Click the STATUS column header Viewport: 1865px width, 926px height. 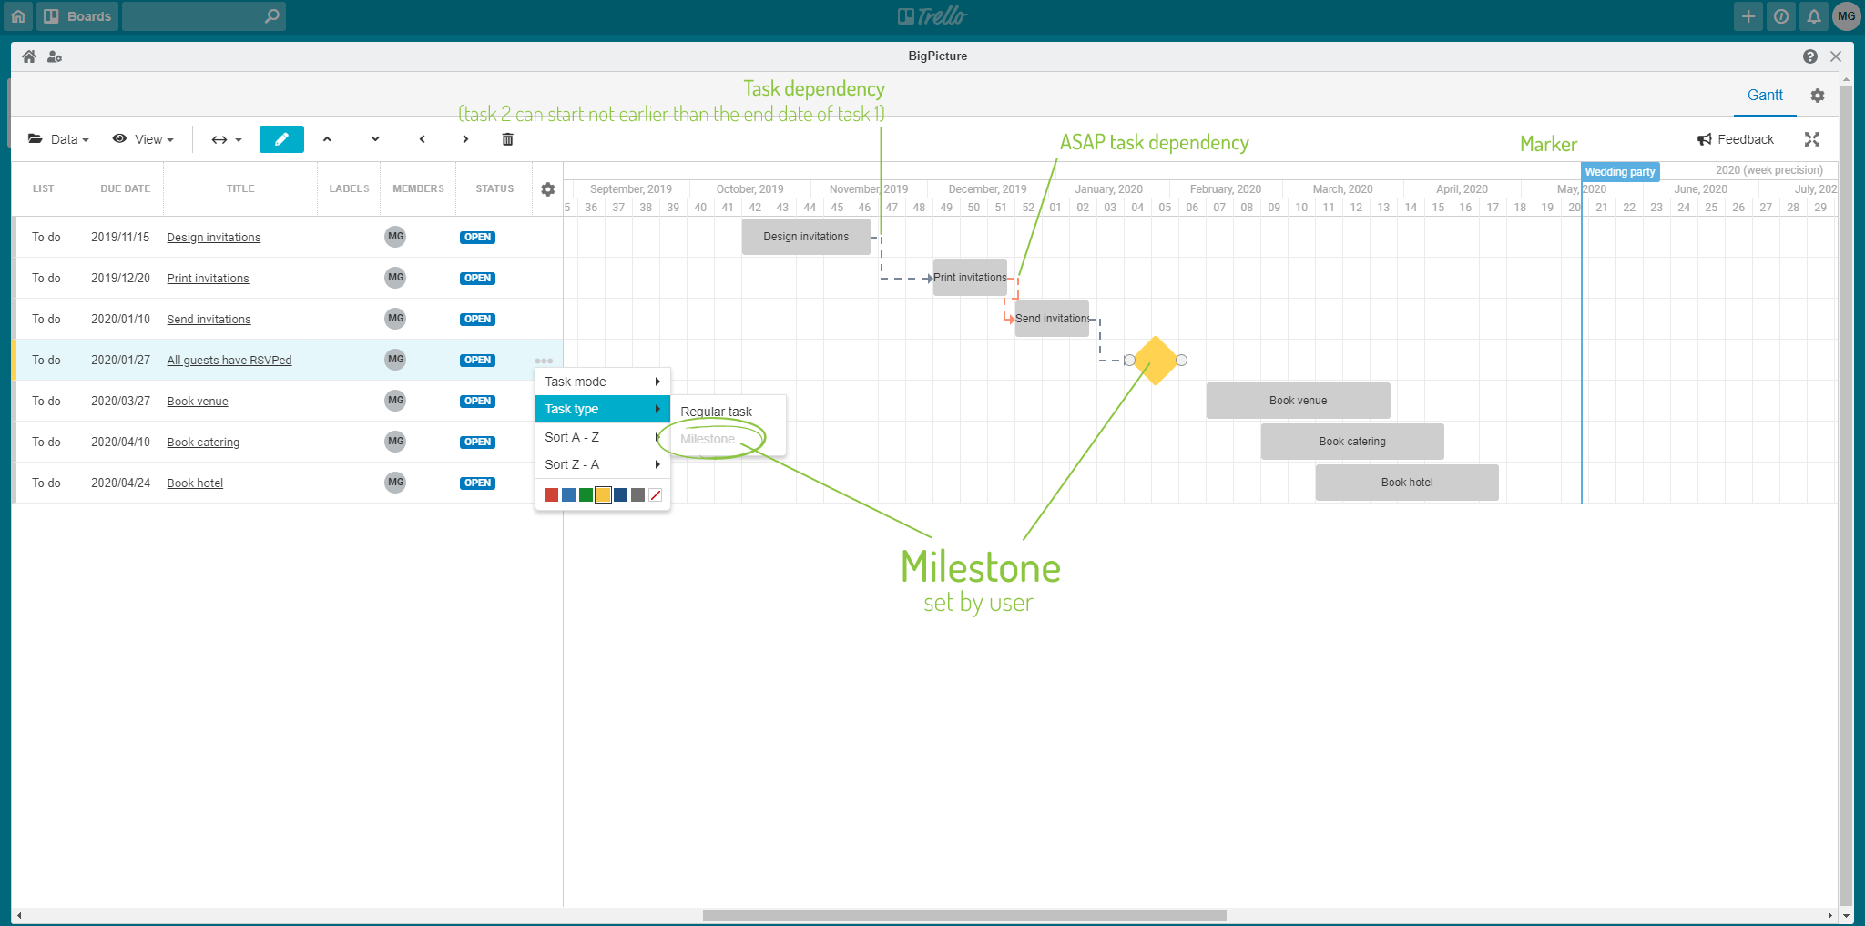(494, 188)
